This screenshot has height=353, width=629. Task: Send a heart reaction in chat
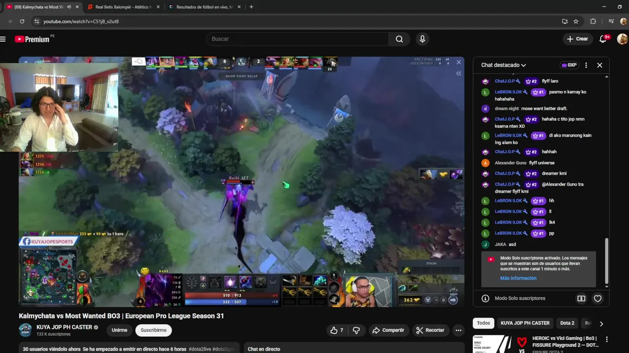coord(598,298)
